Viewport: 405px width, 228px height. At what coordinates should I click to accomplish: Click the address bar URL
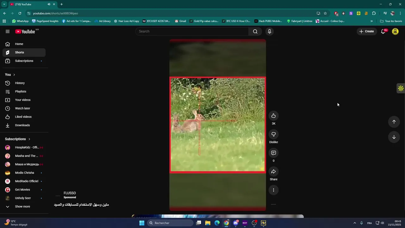point(55,13)
